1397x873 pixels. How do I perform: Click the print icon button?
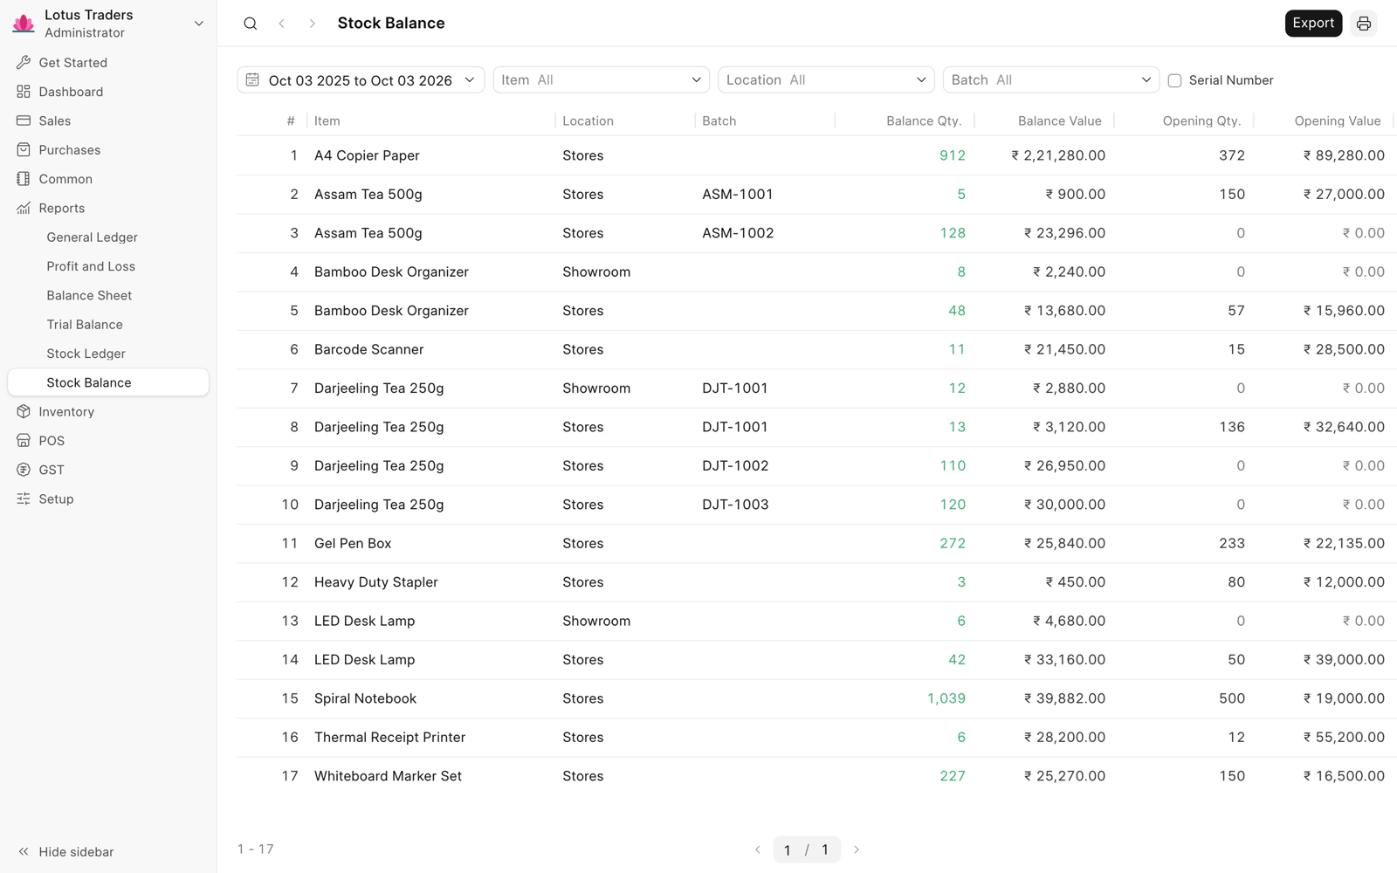pyautogui.click(x=1364, y=24)
